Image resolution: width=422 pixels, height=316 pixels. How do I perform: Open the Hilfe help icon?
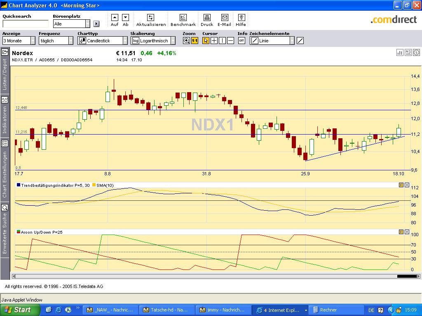pos(241,18)
